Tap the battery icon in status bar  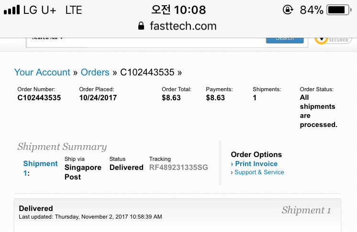coord(339,10)
